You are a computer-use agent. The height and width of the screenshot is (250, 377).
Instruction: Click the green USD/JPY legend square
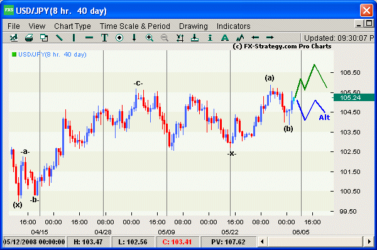pos(14,54)
